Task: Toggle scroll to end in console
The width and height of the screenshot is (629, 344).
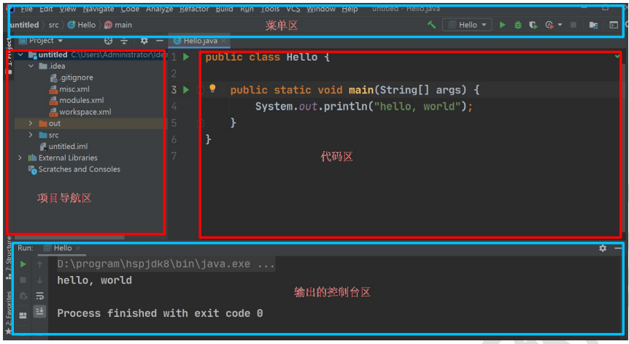Action: click(39, 311)
